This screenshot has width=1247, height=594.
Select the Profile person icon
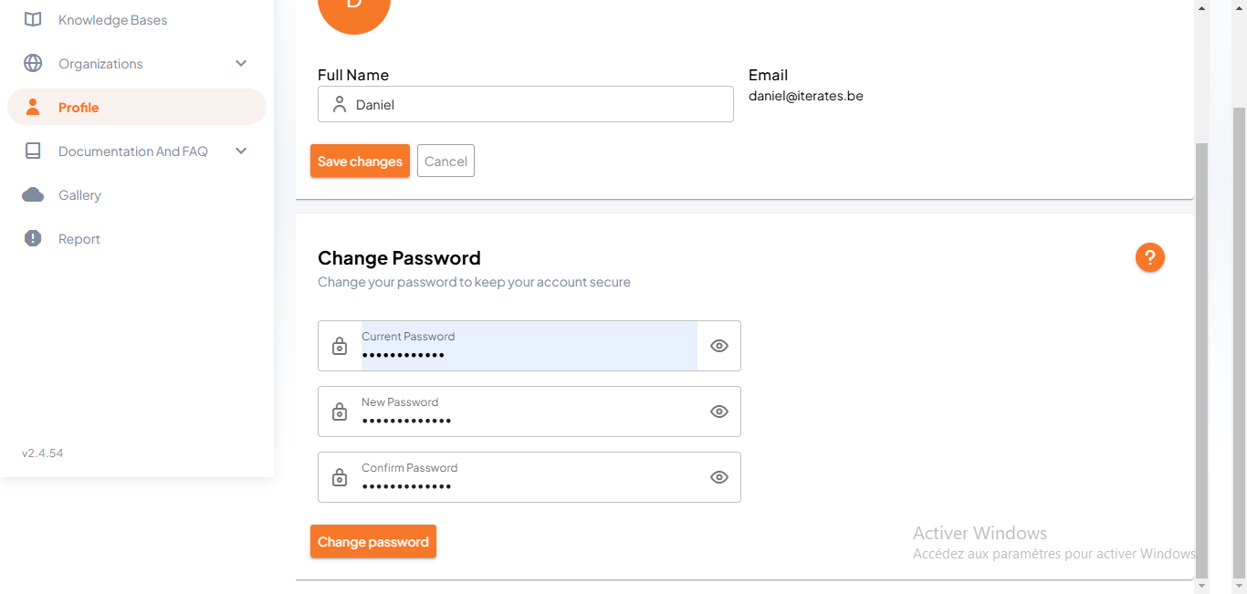click(33, 107)
